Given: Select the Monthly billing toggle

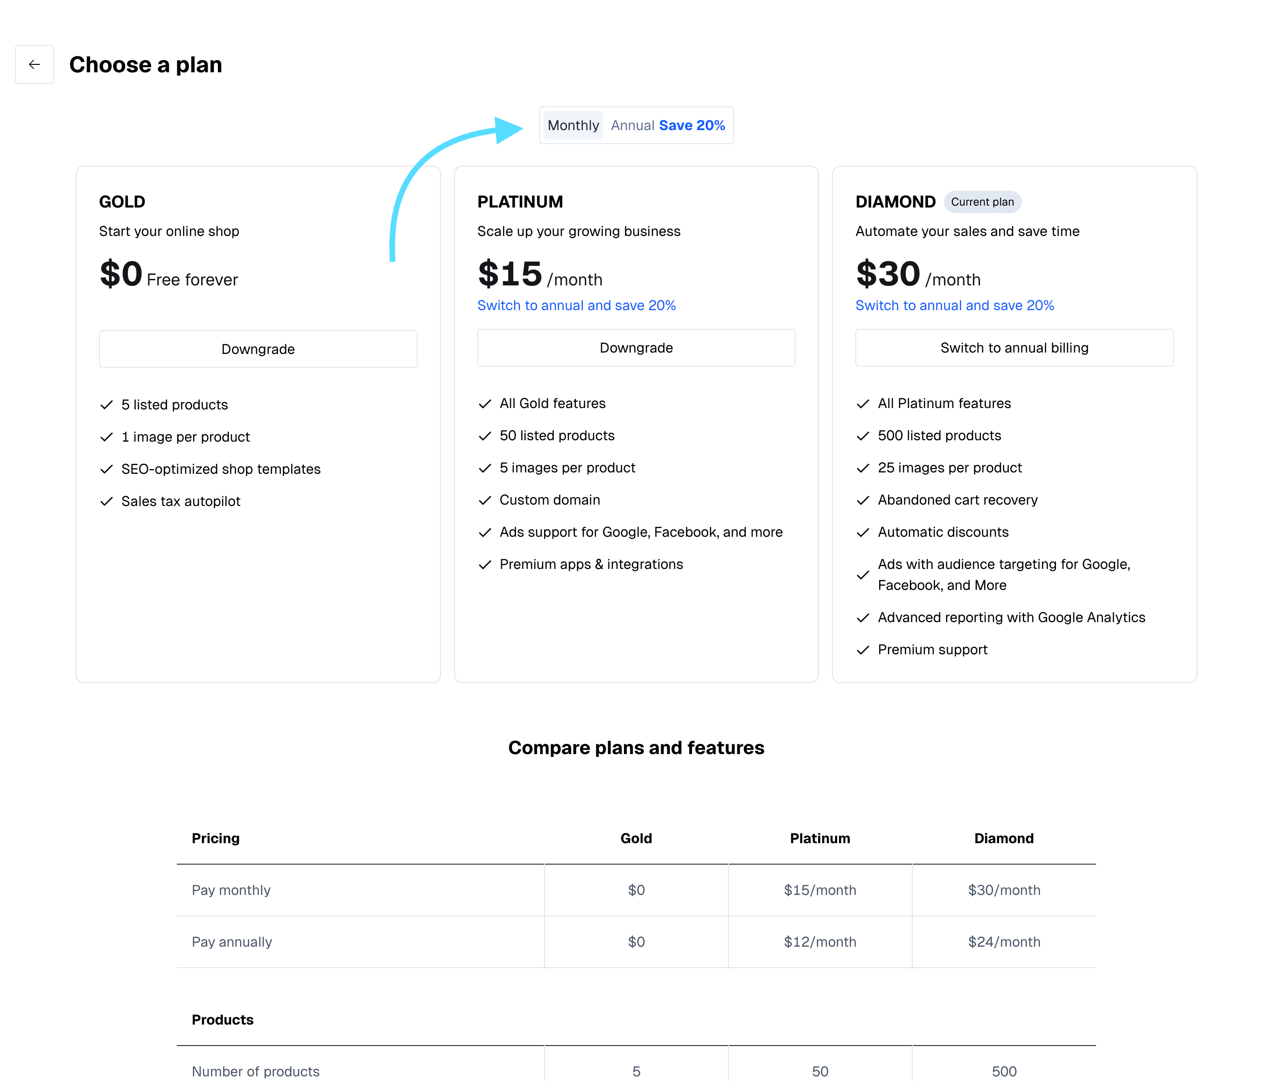Looking at the screenshot, I should pyautogui.click(x=573, y=125).
